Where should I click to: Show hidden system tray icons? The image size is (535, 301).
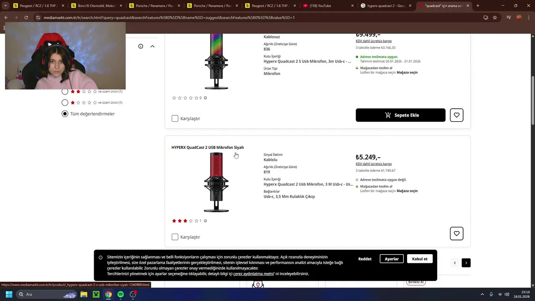coord(482,294)
